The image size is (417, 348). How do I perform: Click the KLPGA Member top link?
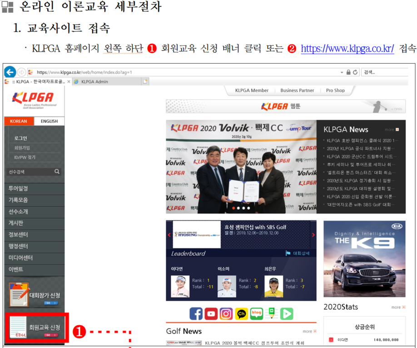tap(252, 90)
